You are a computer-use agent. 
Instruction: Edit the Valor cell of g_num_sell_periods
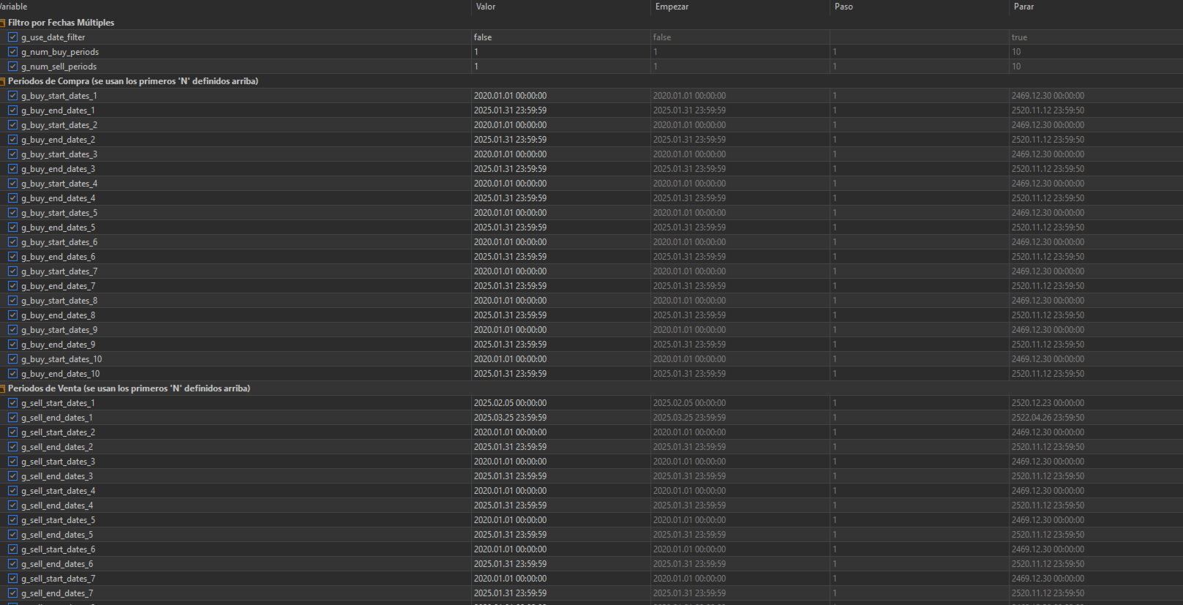(561, 67)
